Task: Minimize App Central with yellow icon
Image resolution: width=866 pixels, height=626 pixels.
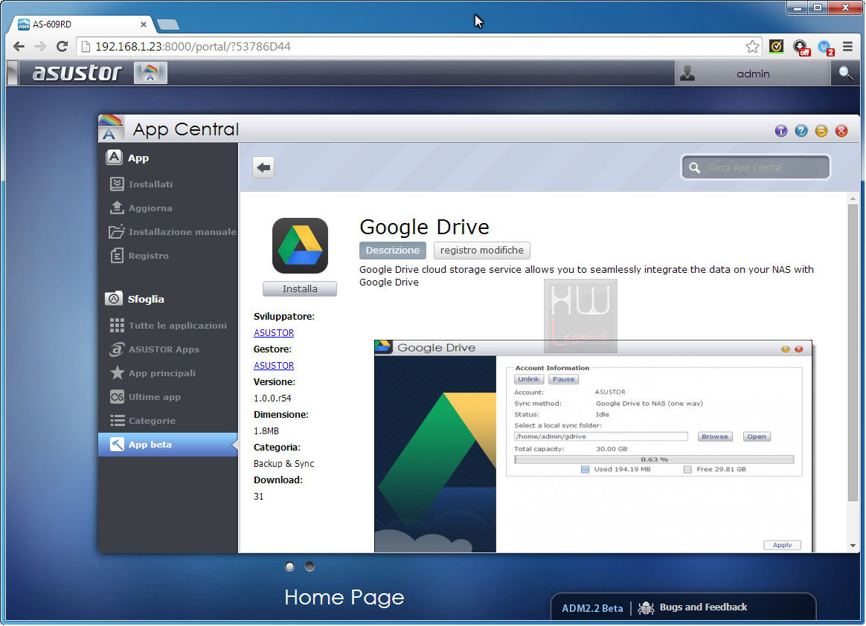Action: (x=821, y=131)
